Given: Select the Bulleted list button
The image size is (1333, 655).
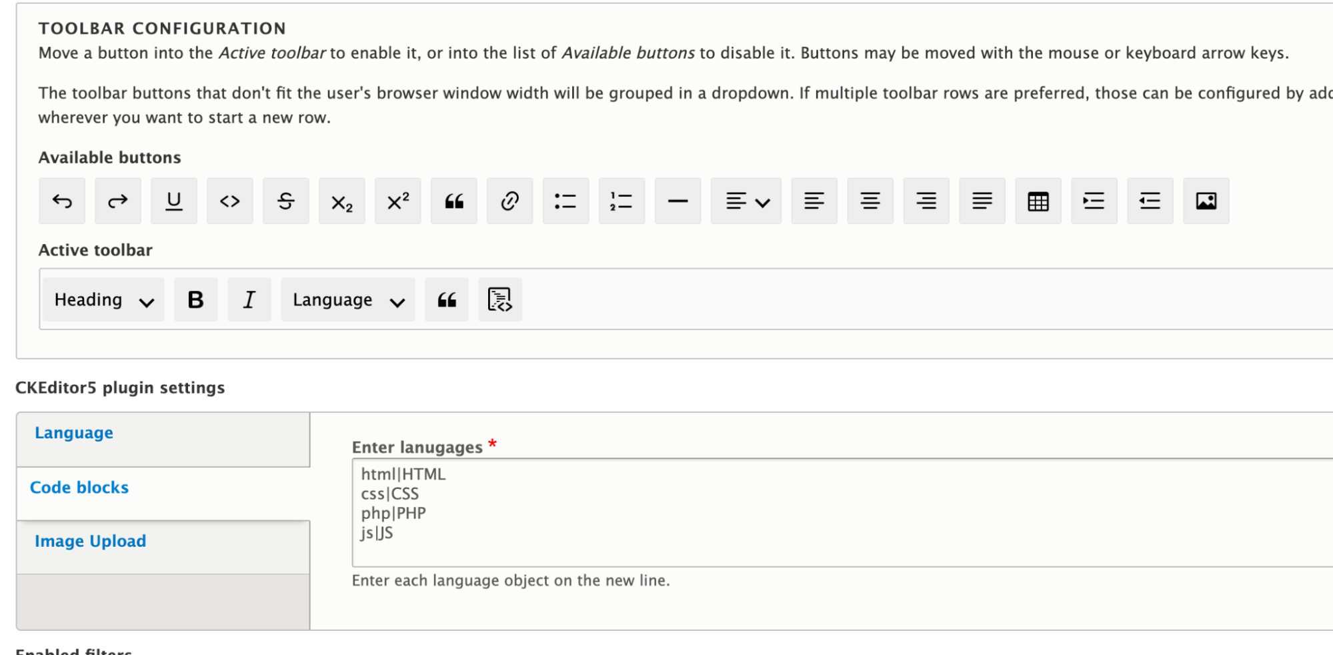Looking at the screenshot, I should coord(565,201).
